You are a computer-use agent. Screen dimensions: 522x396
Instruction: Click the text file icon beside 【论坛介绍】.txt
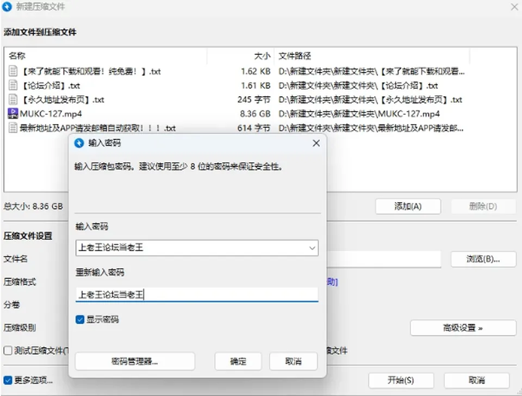13,85
